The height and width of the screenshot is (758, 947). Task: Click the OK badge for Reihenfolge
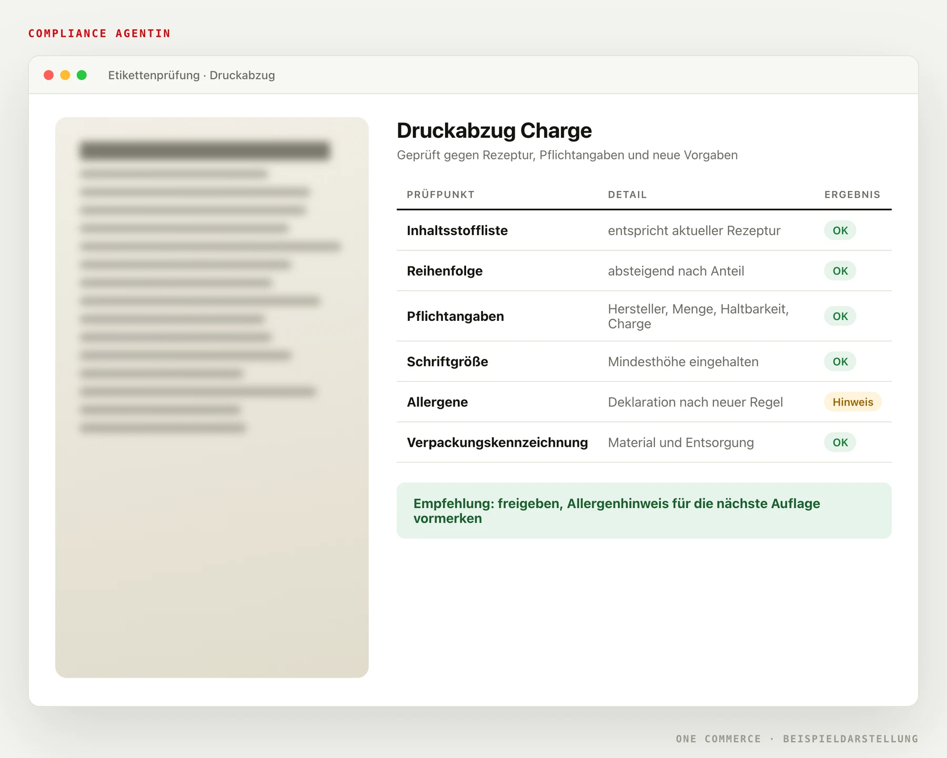(x=840, y=271)
